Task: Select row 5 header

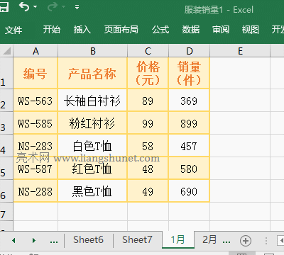Action: point(6,168)
